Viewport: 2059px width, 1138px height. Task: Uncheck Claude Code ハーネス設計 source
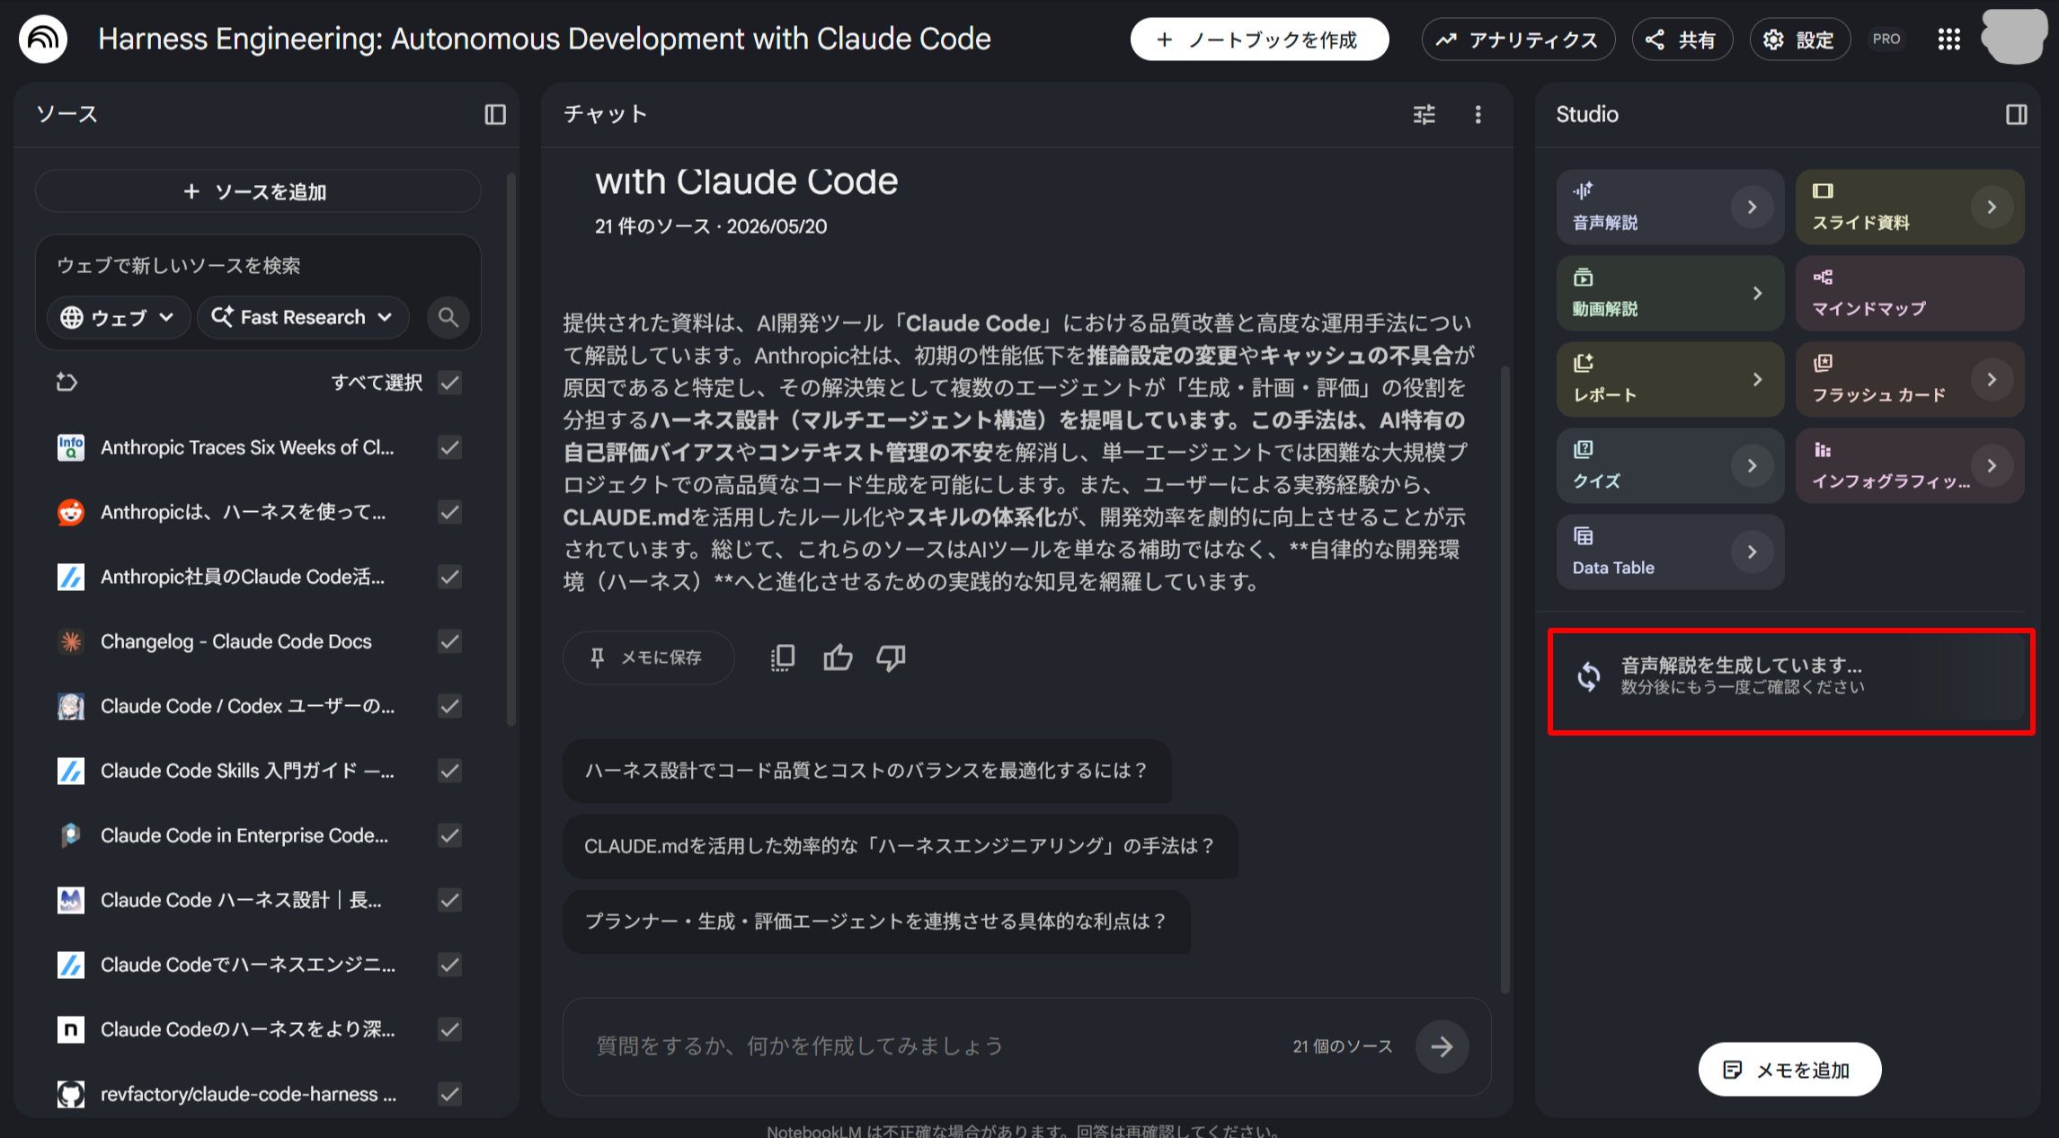coord(450,900)
